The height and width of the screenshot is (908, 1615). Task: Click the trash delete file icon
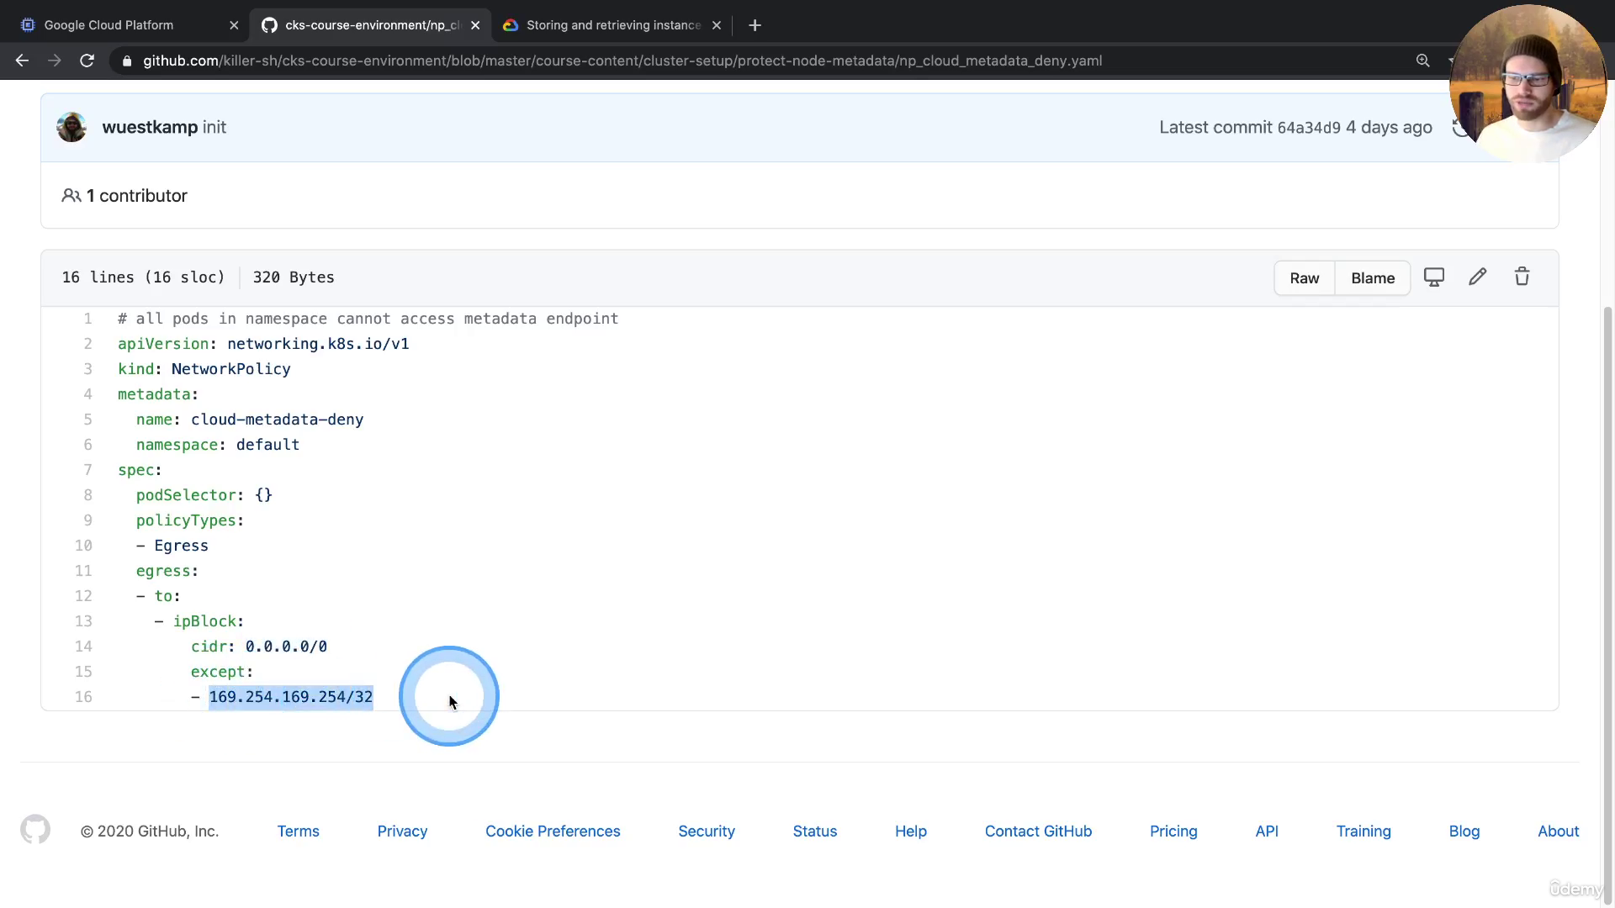pos(1522,277)
